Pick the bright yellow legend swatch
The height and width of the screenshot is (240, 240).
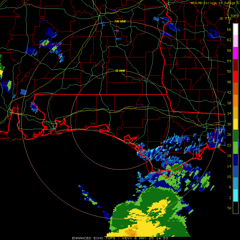tap(235, 124)
